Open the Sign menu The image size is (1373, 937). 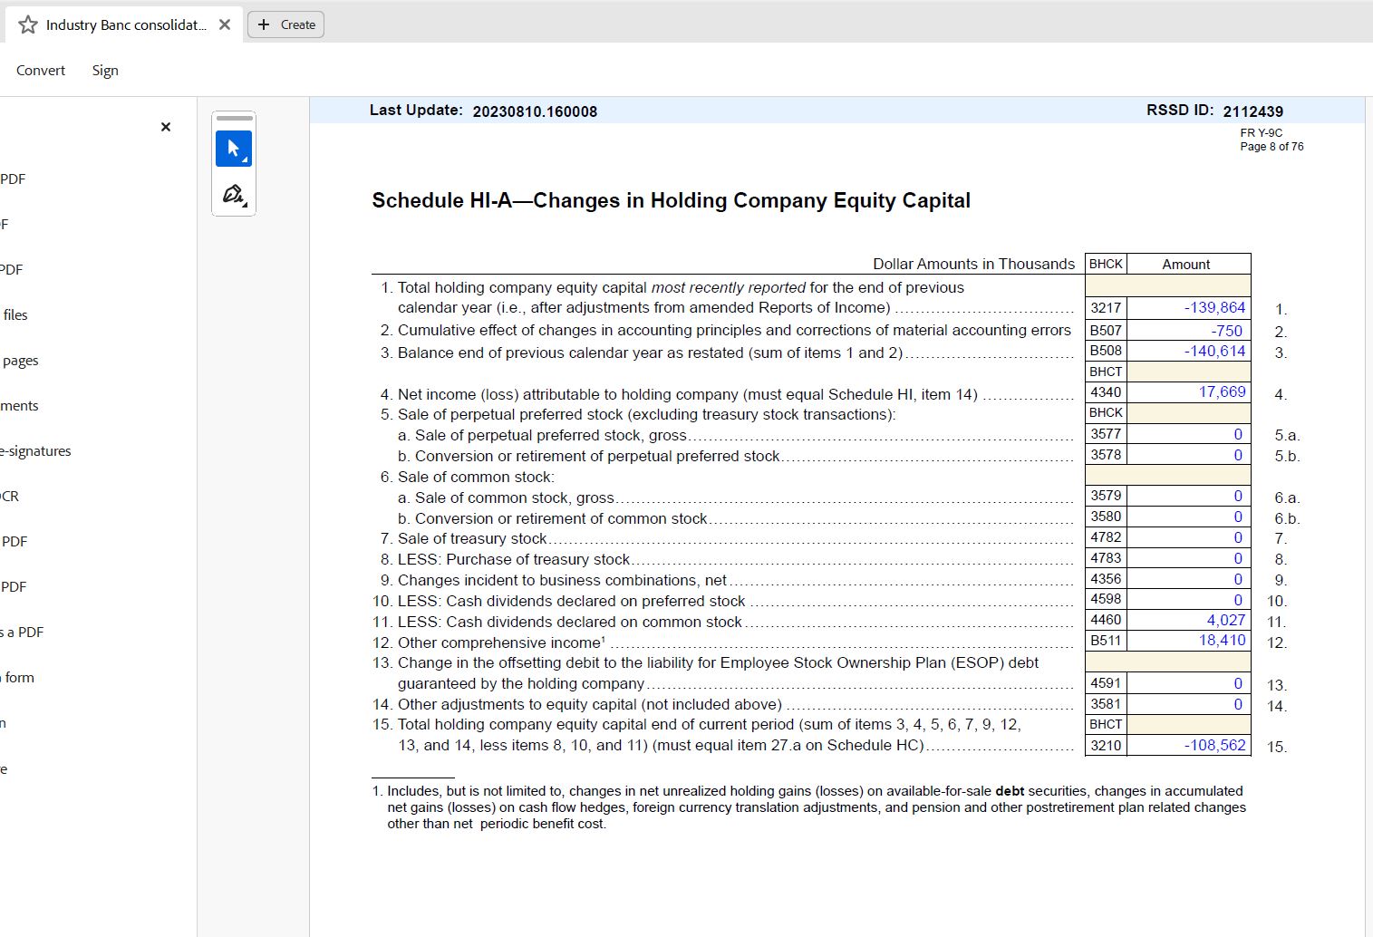click(x=105, y=70)
